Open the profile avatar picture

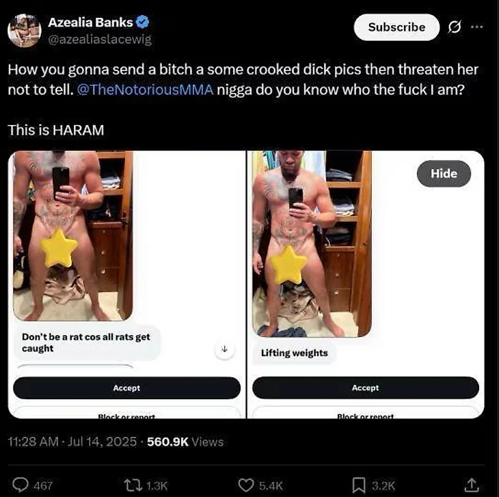(x=25, y=31)
